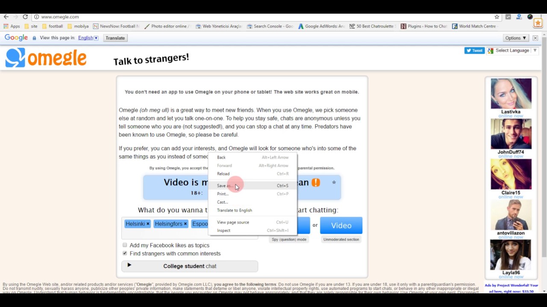Choose Translate to English in context menu
This screenshot has width=547, height=307.
coord(252,210)
